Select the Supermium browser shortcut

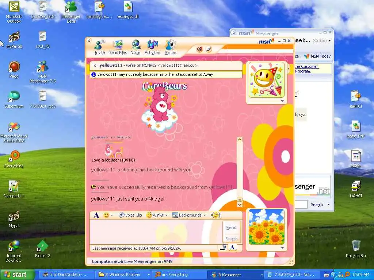(x=14, y=100)
